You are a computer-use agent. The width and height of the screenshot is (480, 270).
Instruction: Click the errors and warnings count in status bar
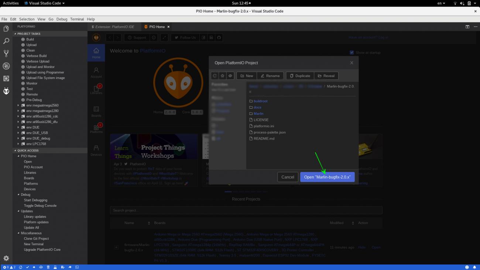(x=10, y=267)
